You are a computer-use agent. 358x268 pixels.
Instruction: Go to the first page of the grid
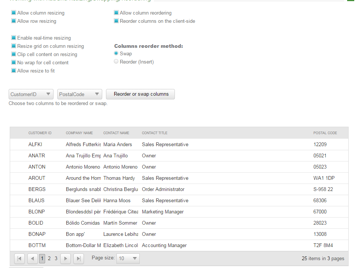point(19,258)
